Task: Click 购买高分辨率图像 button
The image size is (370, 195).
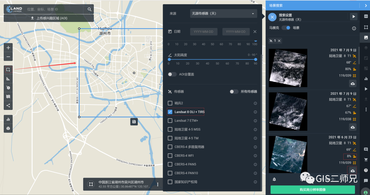Action: pyautogui.click(x=313, y=190)
